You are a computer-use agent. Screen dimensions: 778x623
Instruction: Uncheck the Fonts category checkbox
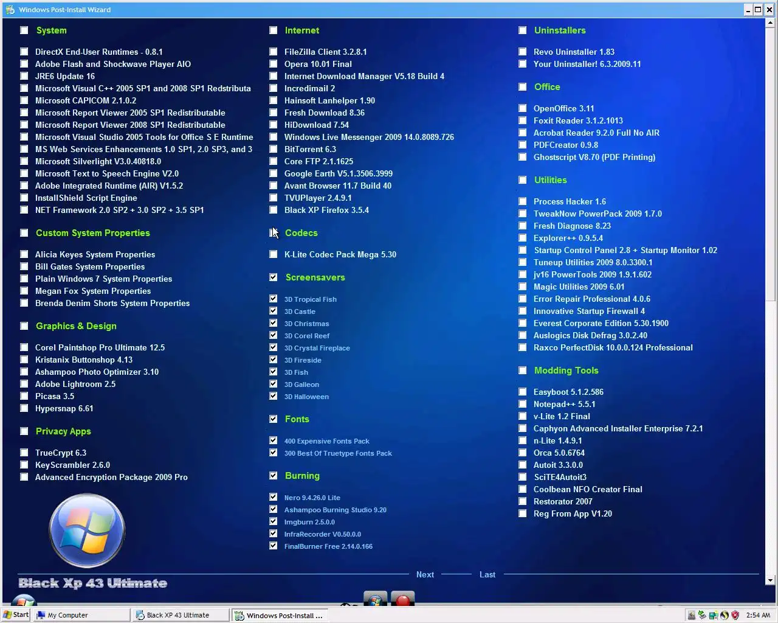tap(274, 419)
